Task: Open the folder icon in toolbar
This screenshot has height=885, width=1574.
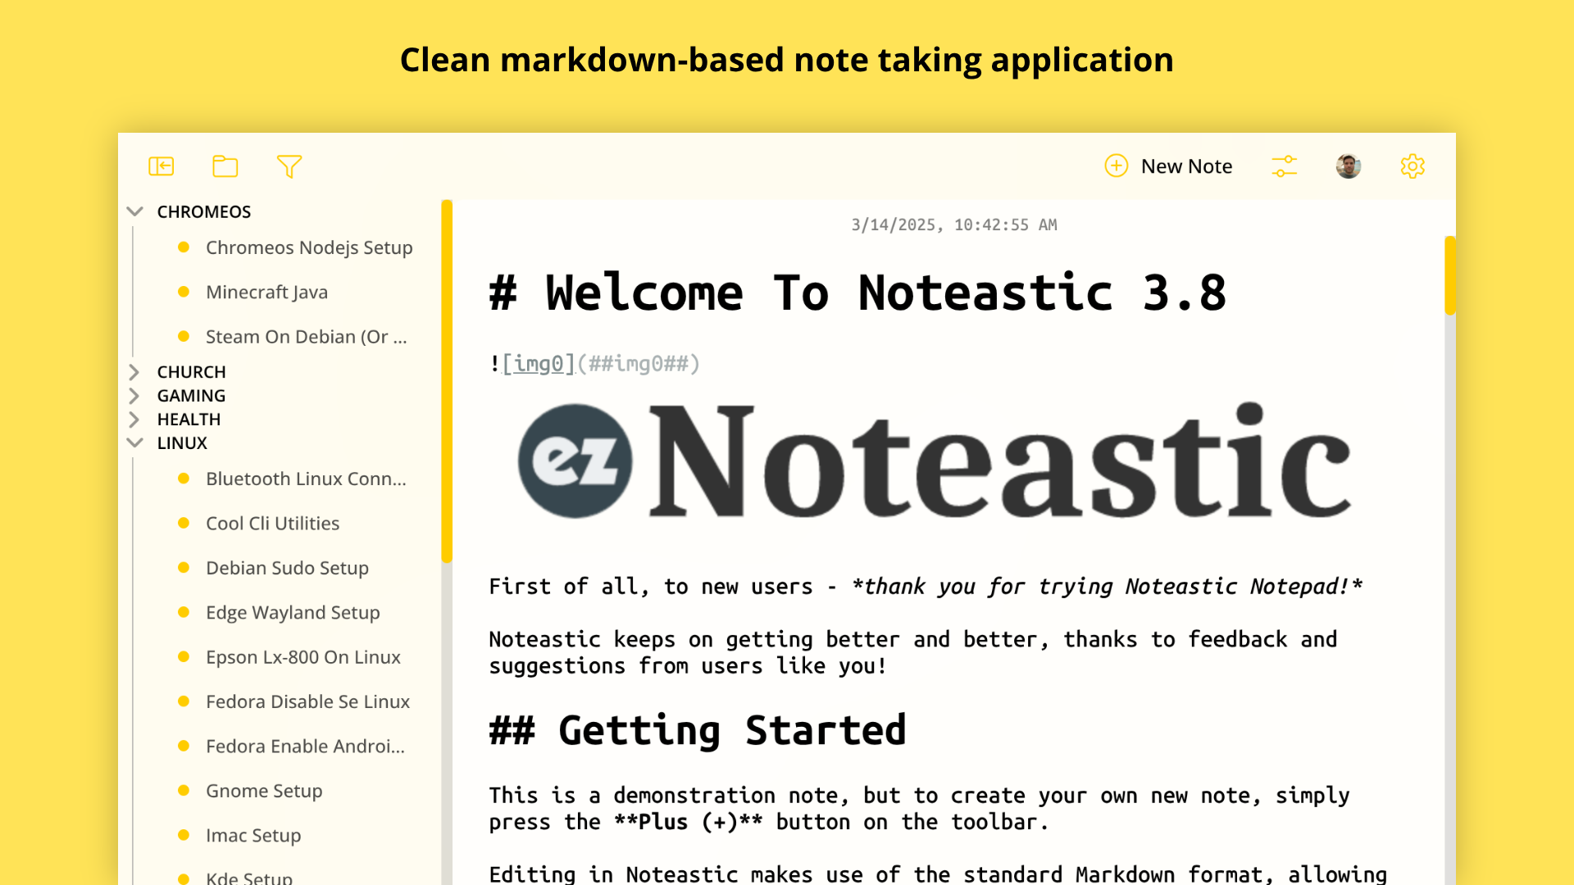Action: pos(225,166)
